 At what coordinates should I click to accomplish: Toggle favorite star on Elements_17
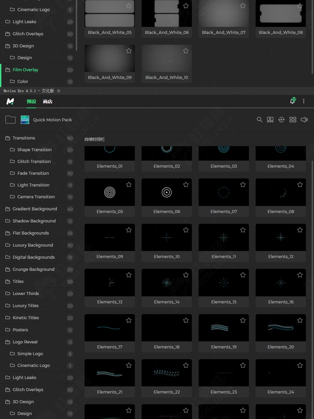pos(129,320)
